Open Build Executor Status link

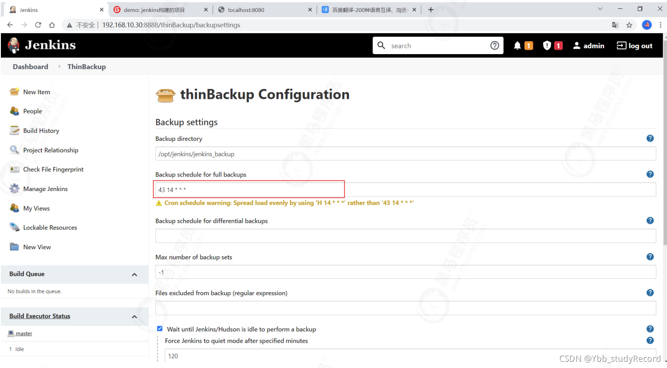pos(40,316)
